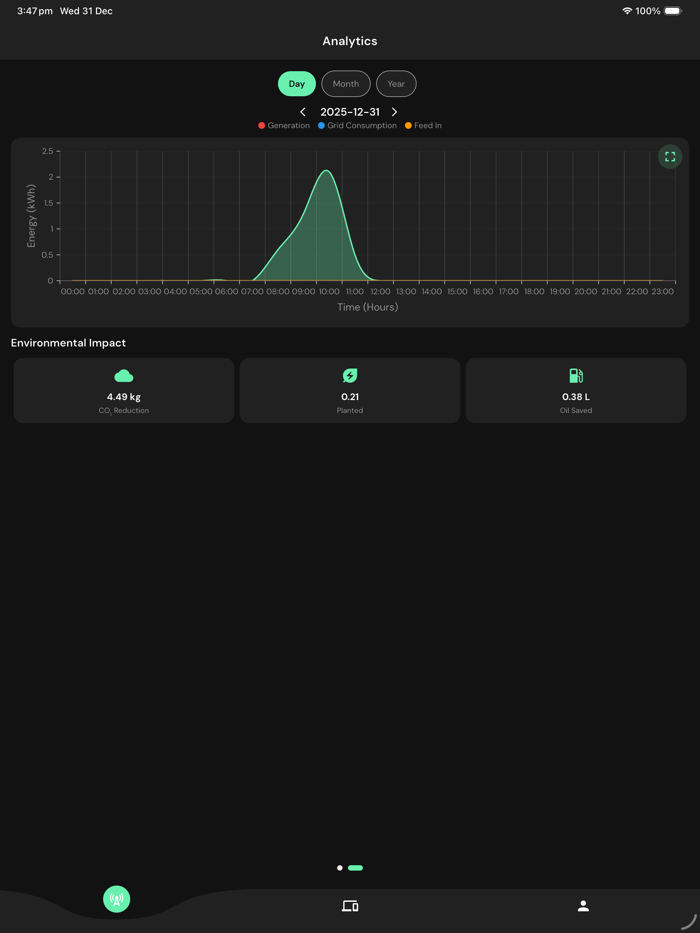Click the battery status icon
This screenshot has height=933, width=700.
tap(673, 11)
